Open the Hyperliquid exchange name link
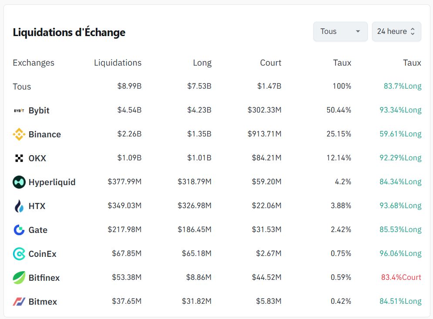Image resolution: width=433 pixels, height=319 pixels. (52, 183)
